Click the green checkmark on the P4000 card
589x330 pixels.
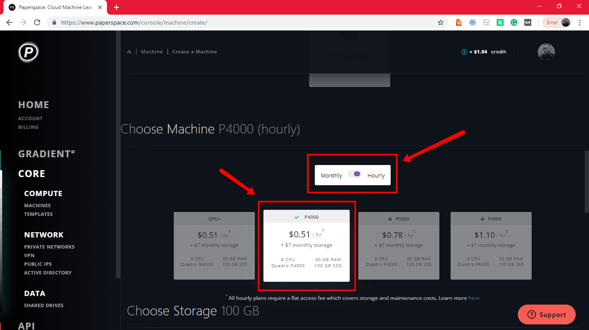pos(297,217)
